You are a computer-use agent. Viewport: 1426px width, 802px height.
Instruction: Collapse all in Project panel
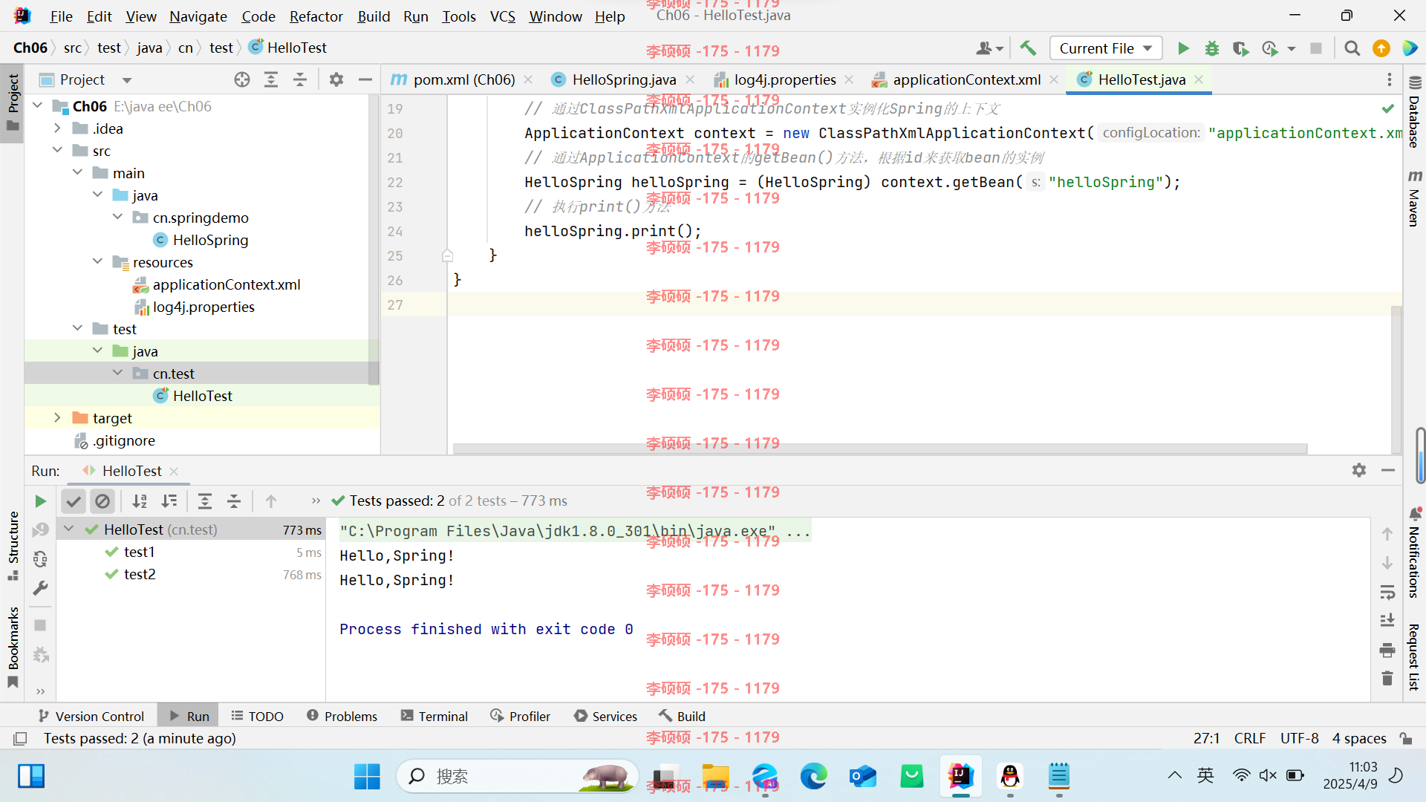300,79
